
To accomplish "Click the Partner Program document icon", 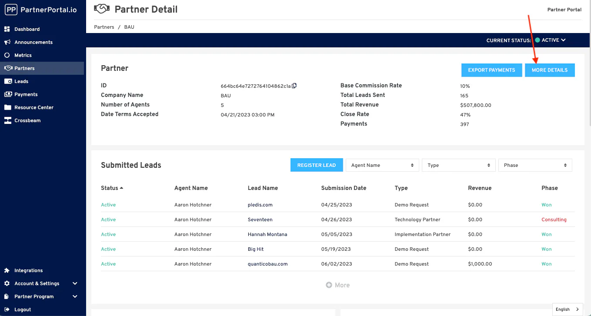I will coord(7,296).
